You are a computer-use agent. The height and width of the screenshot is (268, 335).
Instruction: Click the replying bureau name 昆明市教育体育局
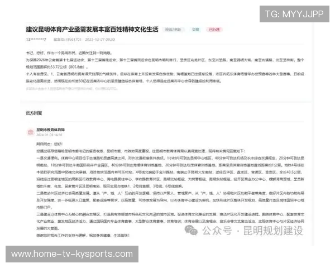pos(51,130)
